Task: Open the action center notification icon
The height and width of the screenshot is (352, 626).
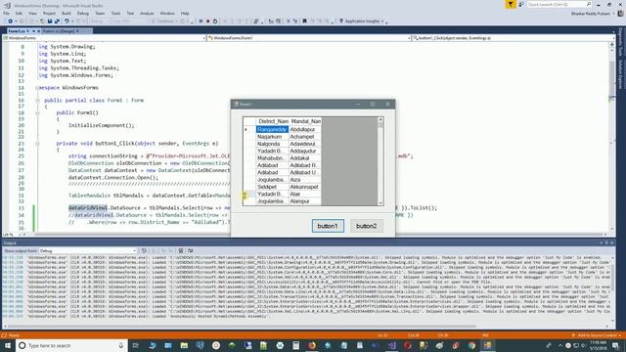Action: [615, 345]
